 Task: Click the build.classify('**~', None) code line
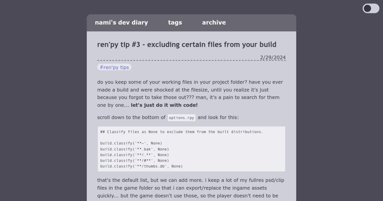coord(131,143)
